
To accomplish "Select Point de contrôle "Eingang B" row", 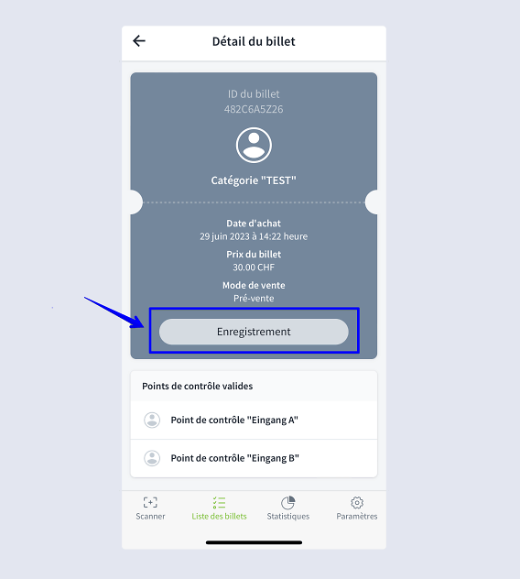I will 254,458.
